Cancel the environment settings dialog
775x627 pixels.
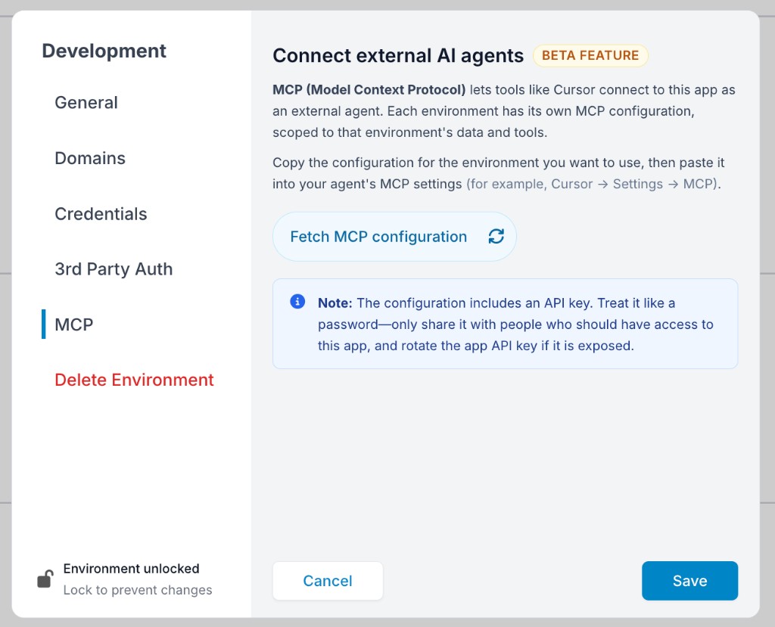click(x=328, y=581)
